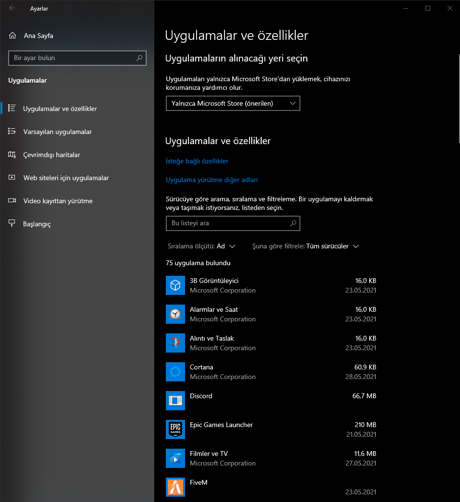This screenshot has height=502, width=460.
Task: Open Yalnızca Microsoft Store dropdown
Action: (233, 103)
